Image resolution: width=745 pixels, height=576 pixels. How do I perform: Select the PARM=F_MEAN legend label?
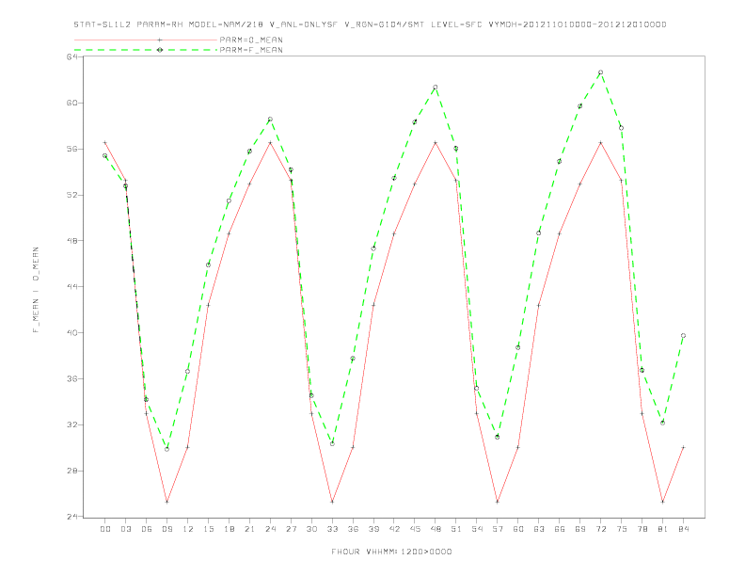251,50
